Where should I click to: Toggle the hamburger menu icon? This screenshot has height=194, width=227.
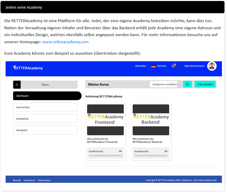click(17, 85)
